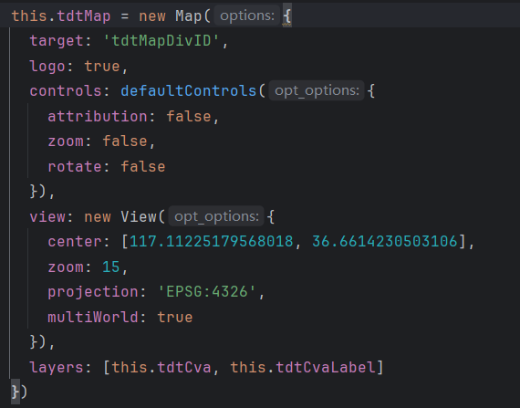520x408 pixels.
Task: Click the this.tdtMap assignment variable
Action: pyautogui.click(x=61, y=16)
